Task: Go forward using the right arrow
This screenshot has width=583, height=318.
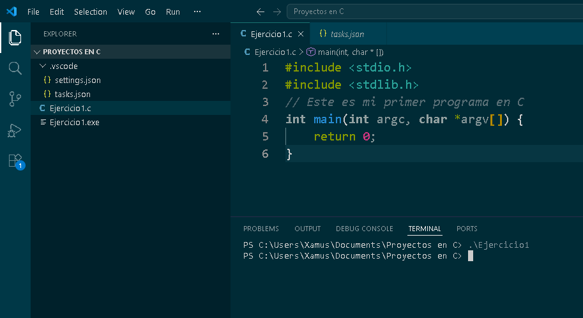Action: (277, 12)
